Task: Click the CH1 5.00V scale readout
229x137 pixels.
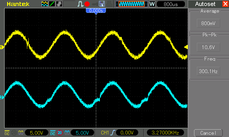Action: pyautogui.click(x=37, y=133)
